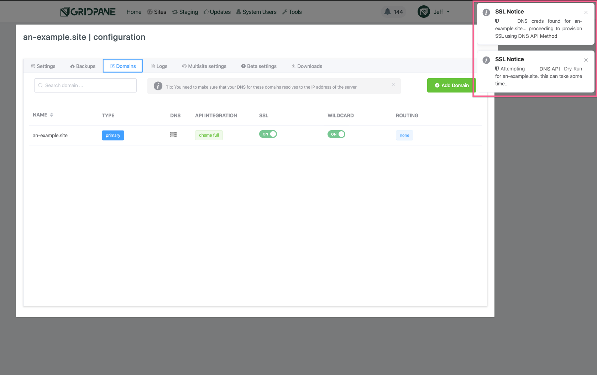Screen dimensions: 597x375
Task: Dismiss the DNS tip banner
Action: (x=393, y=84)
